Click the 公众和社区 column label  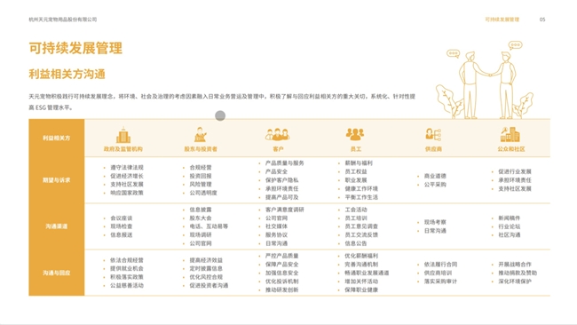(x=511, y=149)
